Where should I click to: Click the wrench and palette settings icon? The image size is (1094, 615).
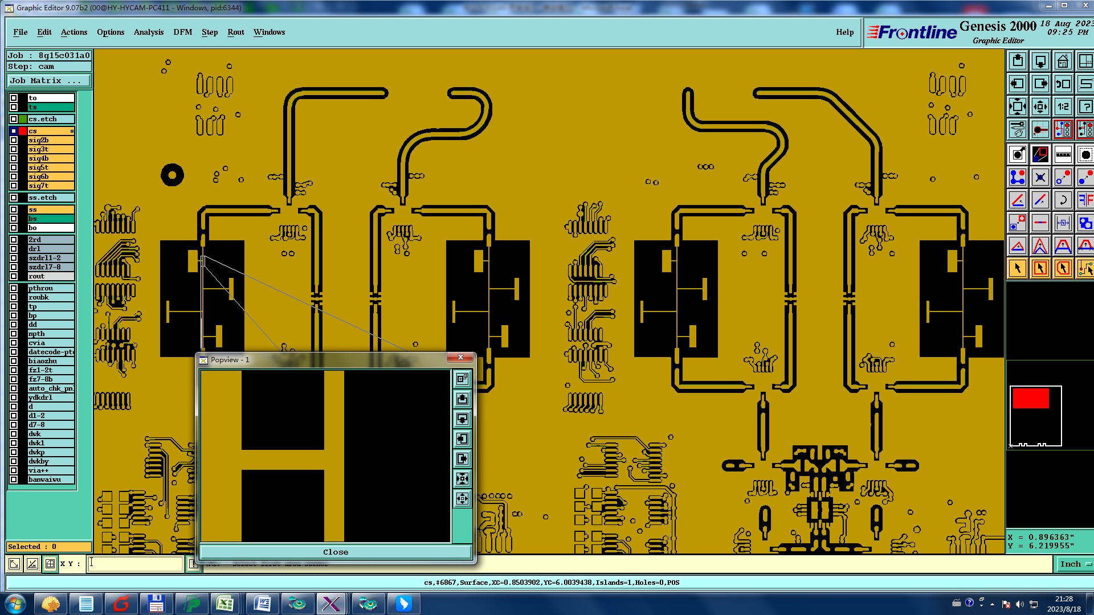1017,130
